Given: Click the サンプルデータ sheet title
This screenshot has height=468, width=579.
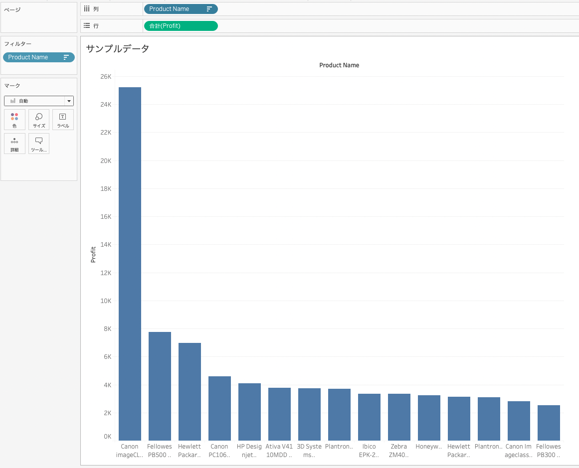Looking at the screenshot, I should 117,48.
